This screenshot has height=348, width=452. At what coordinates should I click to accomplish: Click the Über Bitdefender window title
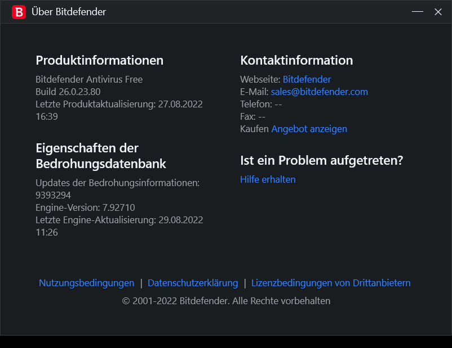[69, 12]
